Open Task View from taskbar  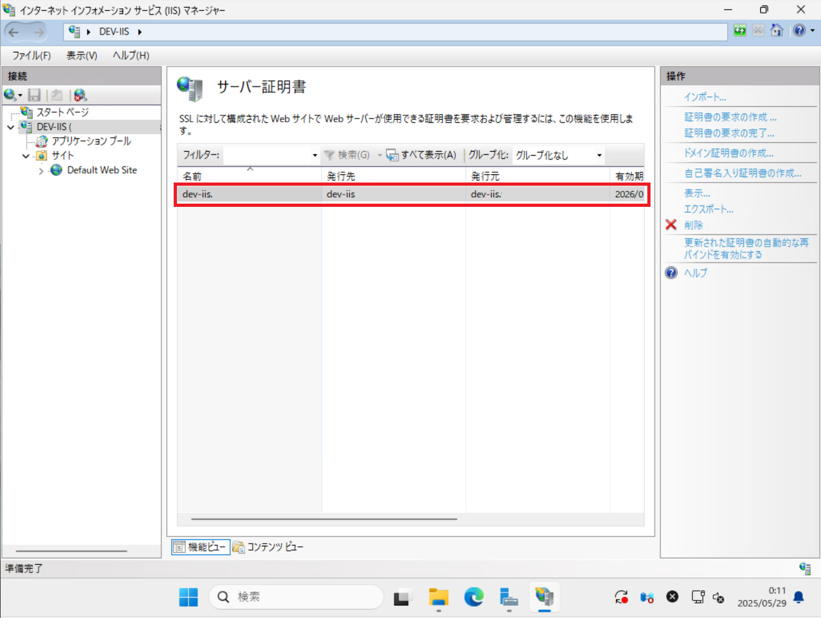point(402,597)
